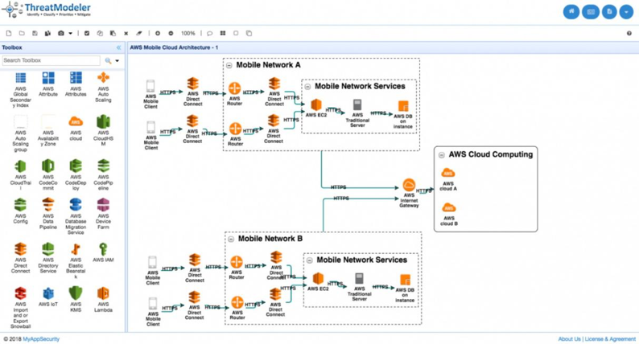Click the comment speech-bubble toolbar icon
This screenshot has height=344, width=639.
209,34
